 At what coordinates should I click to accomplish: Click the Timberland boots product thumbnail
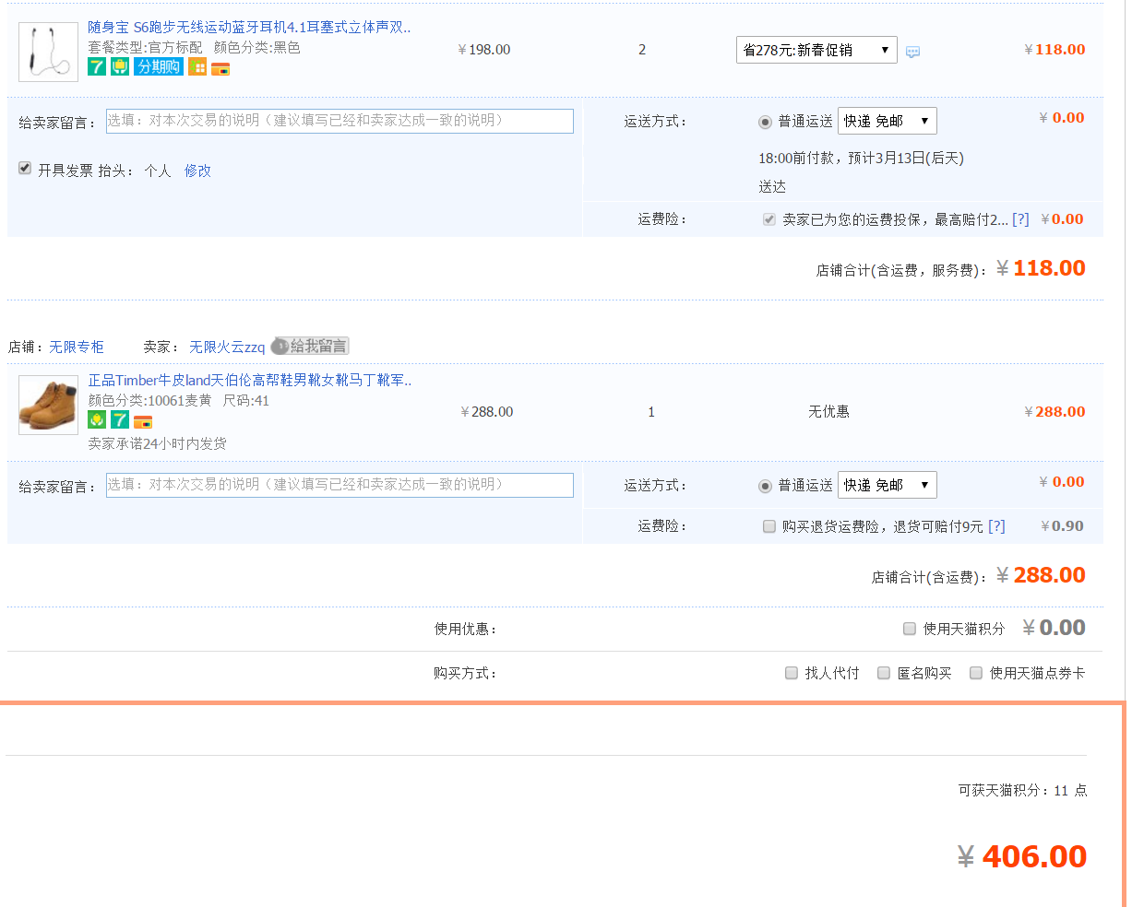[48, 405]
